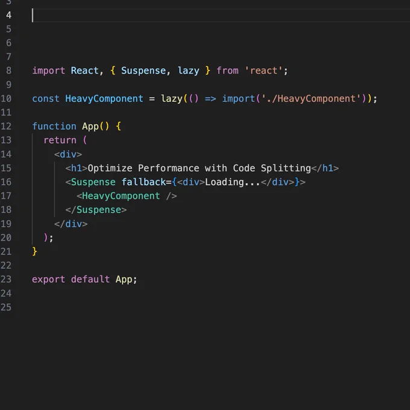Click the closing "</div>" tag on line 19

click(x=71, y=224)
